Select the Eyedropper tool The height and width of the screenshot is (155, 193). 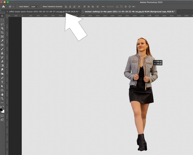click(2, 41)
